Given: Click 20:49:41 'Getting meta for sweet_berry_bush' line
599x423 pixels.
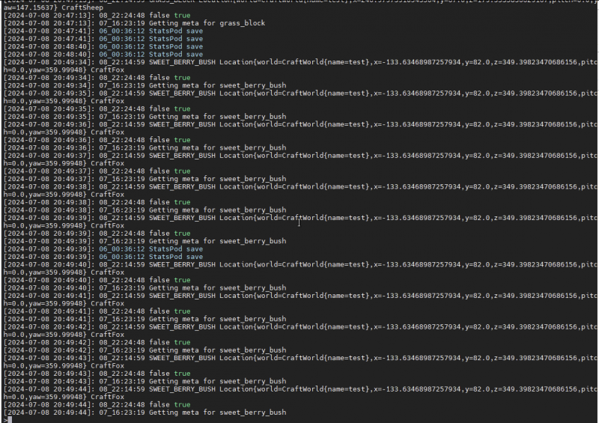Looking at the screenshot, I should point(145,319).
